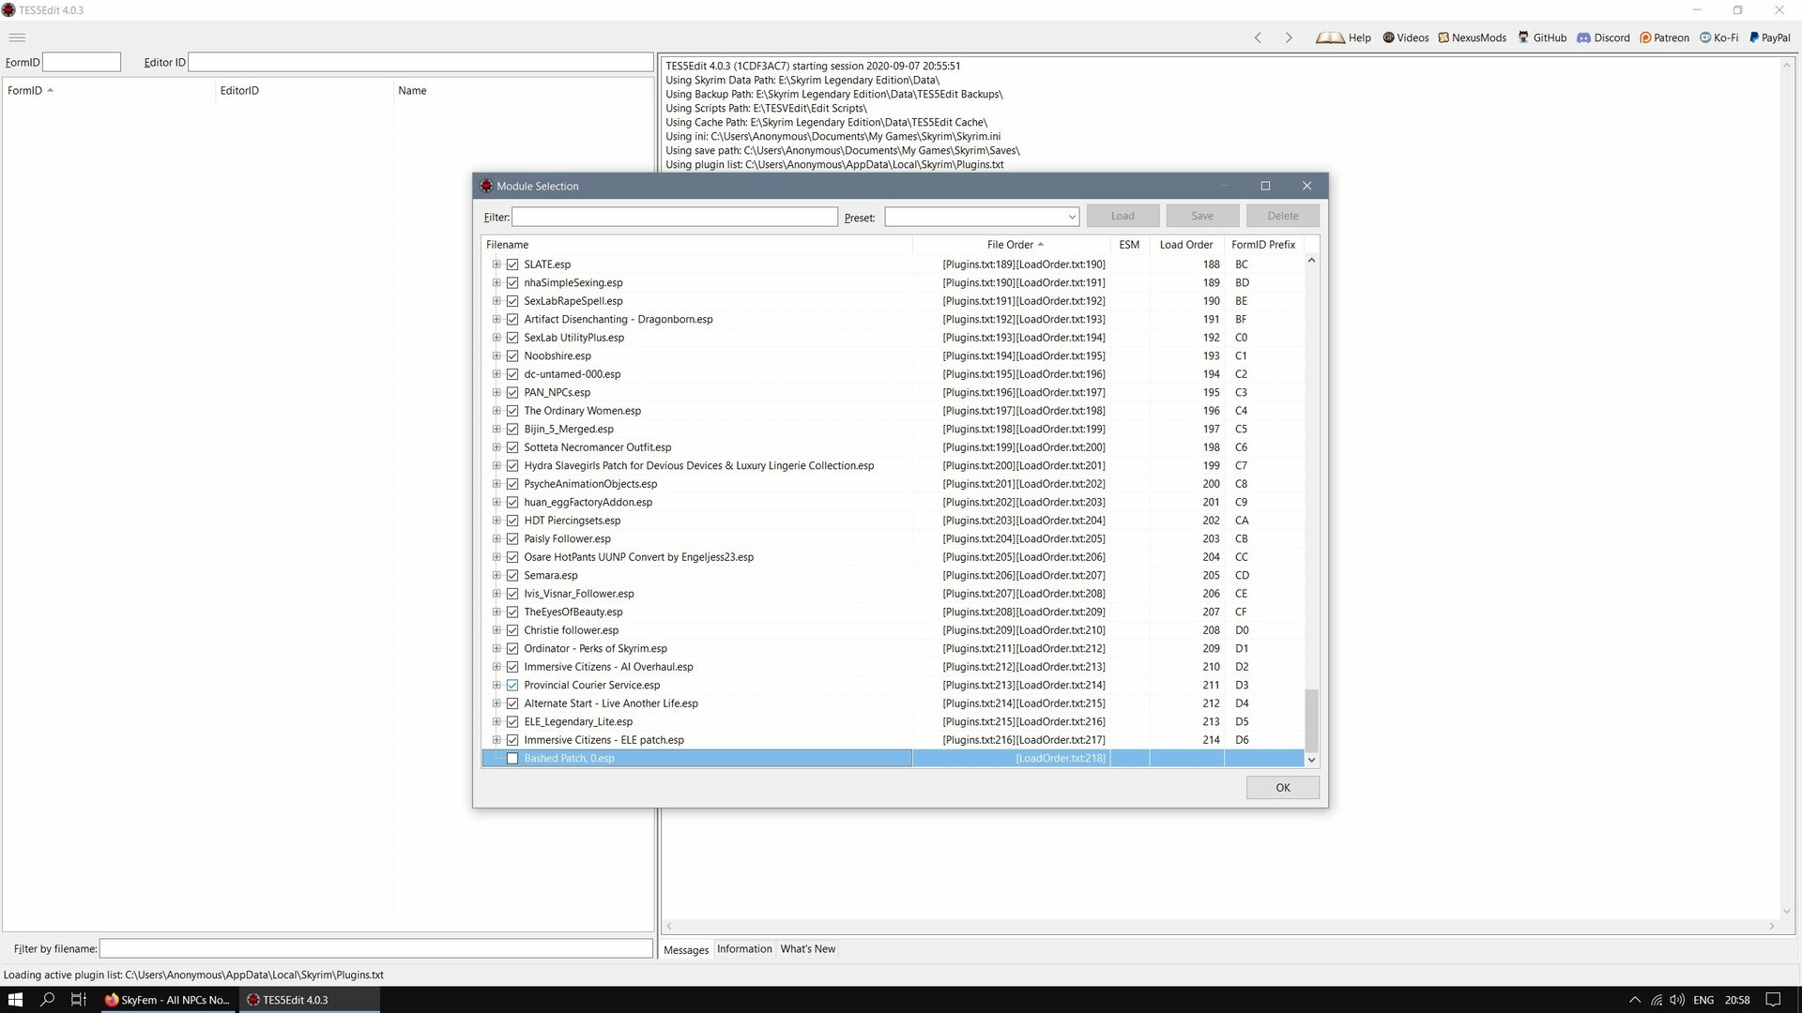The width and height of the screenshot is (1802, 1013).
Task: Click module list scroll up arrow
Action: point(1311,261)
